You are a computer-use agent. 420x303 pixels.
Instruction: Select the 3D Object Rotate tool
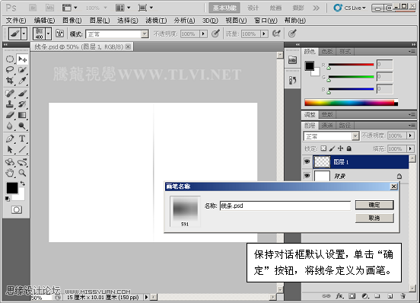tap(10, 162)
